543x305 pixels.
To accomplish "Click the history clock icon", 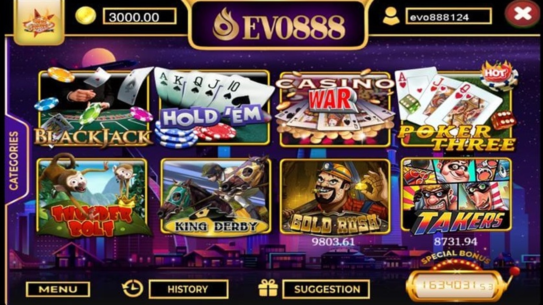I will [x=132, y=288].
